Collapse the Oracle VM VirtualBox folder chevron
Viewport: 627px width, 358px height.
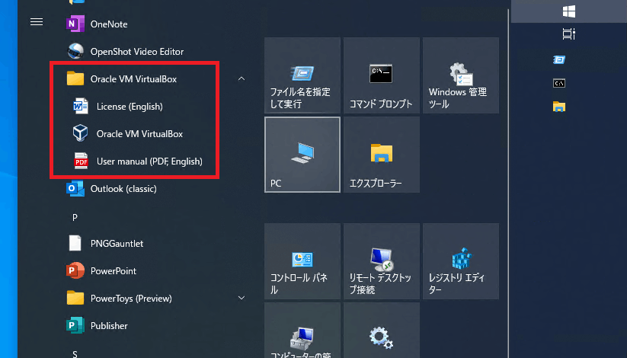[241, 78]
